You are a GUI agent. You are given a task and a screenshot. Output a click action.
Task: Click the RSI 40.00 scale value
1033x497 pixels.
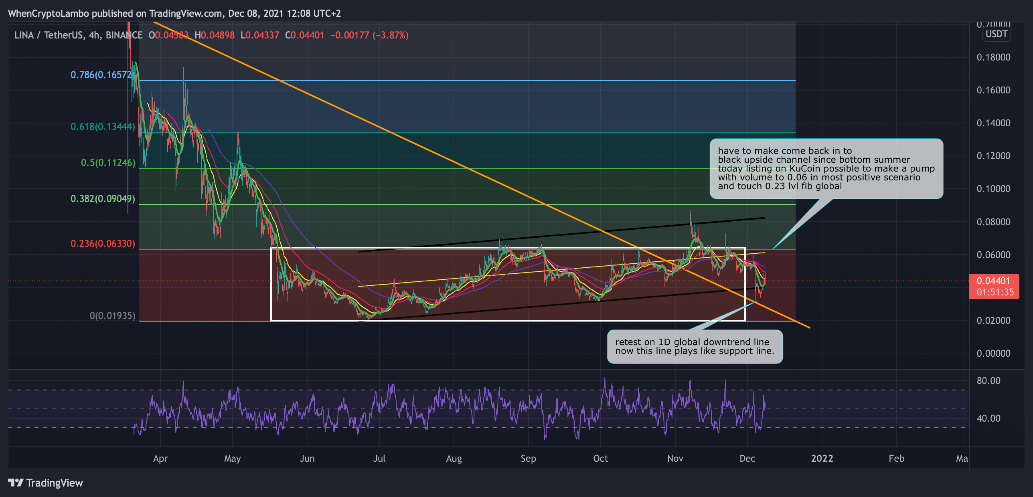989,418
